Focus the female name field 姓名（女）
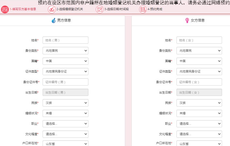 (x=199, y=40)
